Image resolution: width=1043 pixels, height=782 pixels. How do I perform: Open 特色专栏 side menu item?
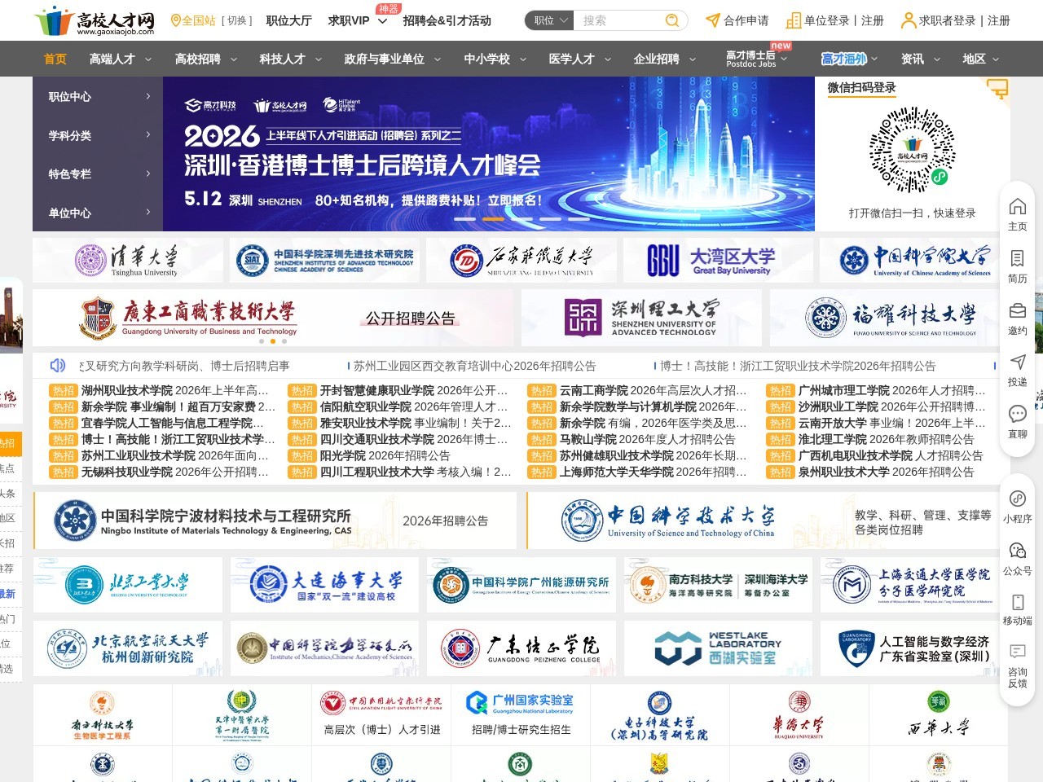pyautogui.click(x=98, y=174)
